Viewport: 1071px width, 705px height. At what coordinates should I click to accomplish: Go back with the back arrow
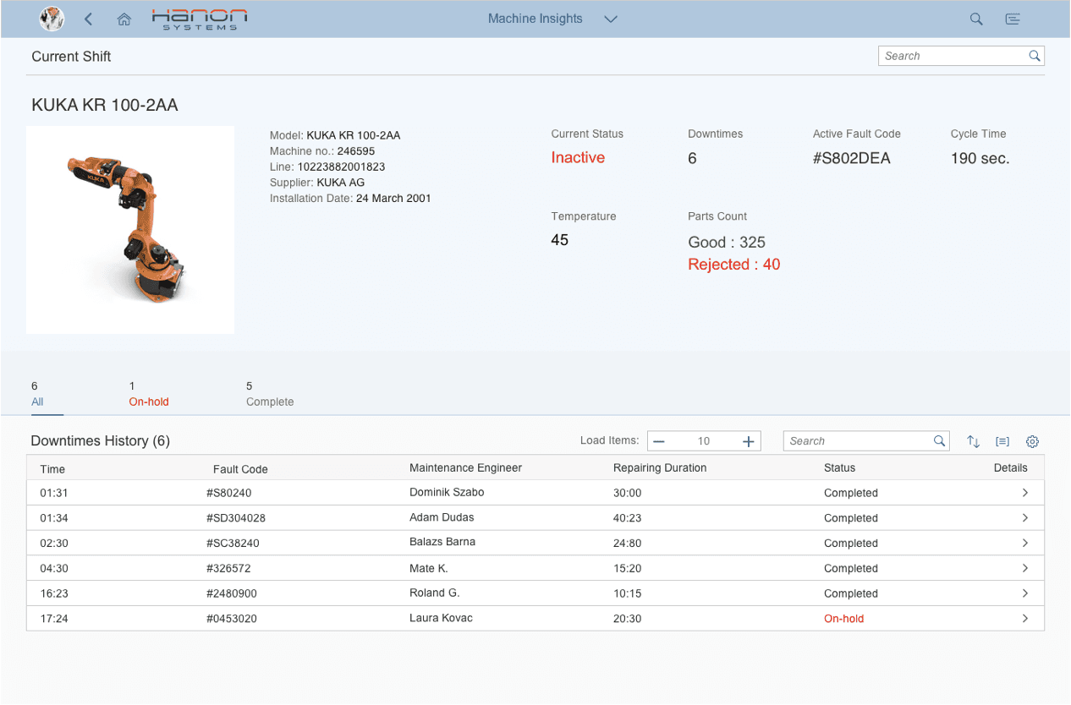pos(89,19)
